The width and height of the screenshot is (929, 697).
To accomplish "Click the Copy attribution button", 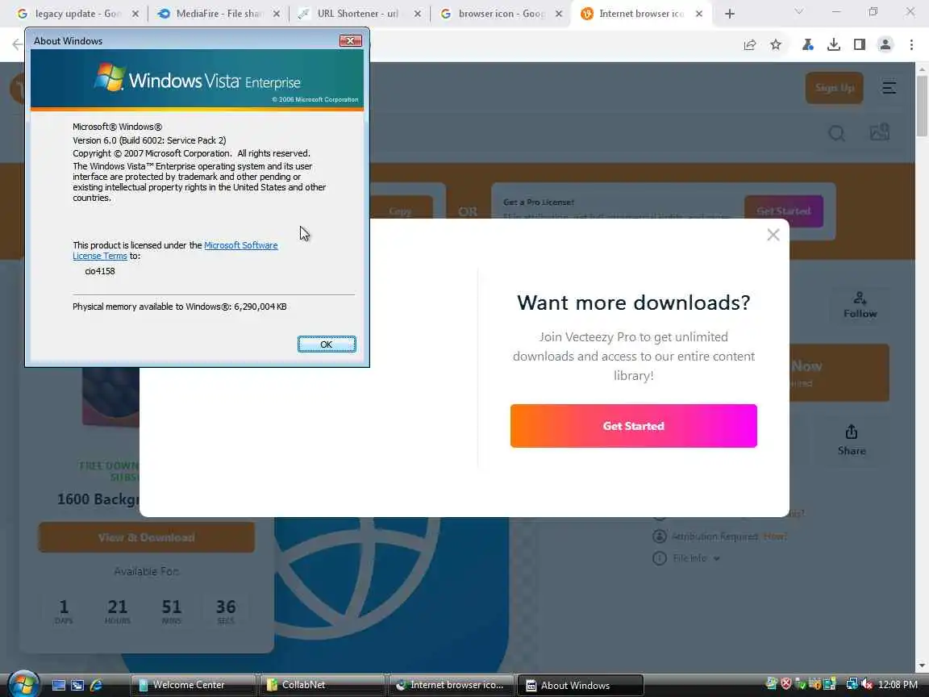I will click(x=401, y=207).
